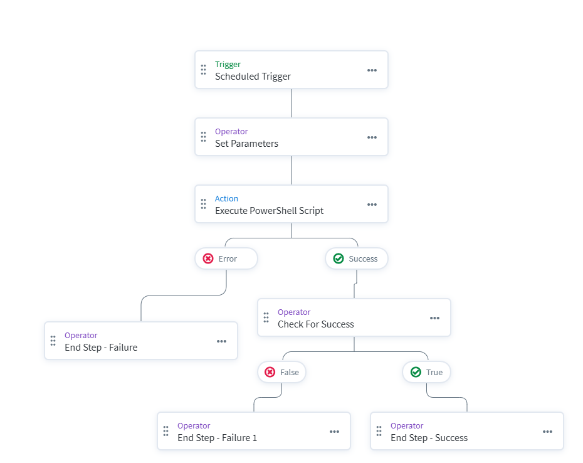583x463 pixels.
Task: Open more options for Set Parameters step
Action: pyautogui.click(x=372, y=137)
